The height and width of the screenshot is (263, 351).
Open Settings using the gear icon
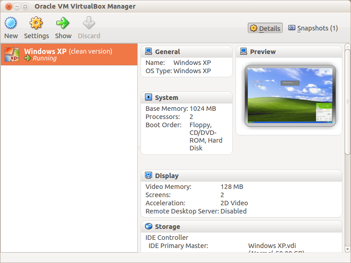coord(36,23)
